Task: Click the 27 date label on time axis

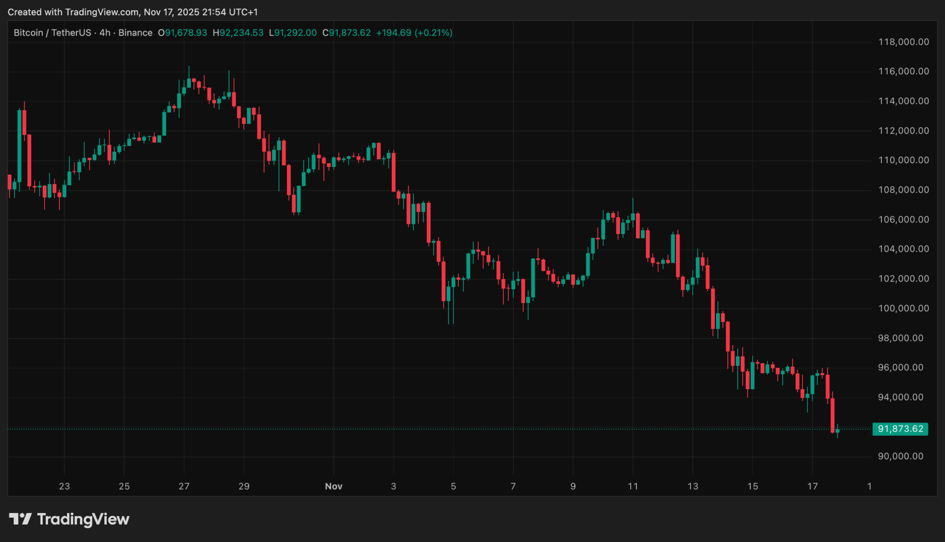Action: point(184,486)
